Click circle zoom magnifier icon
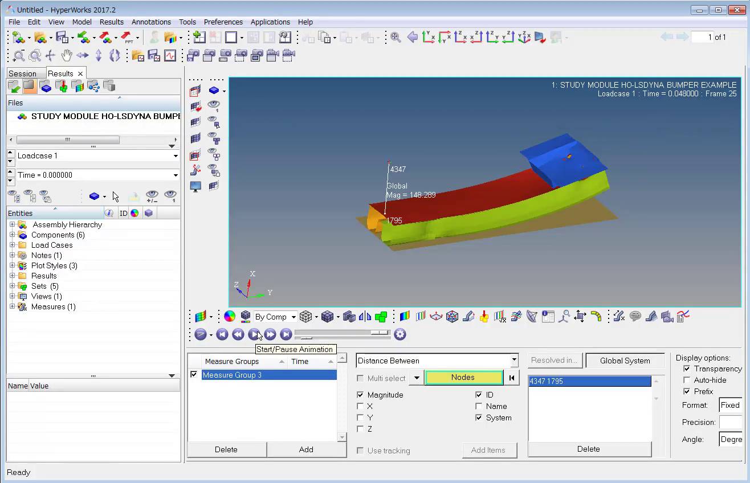750x483 pixels. pos(35,55)
